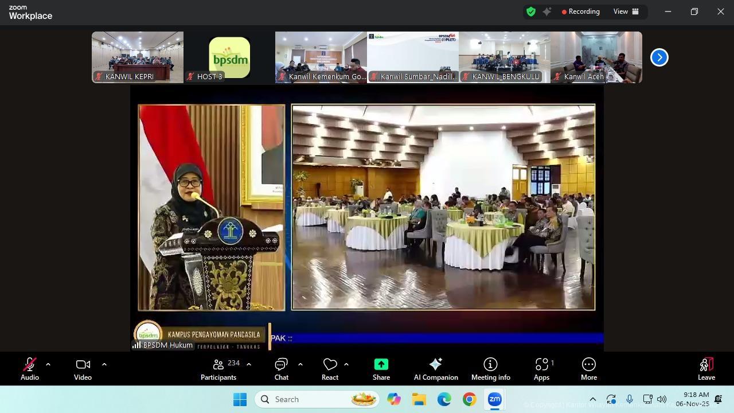Screen dimensions: 734x413
Task: Open Meeting info
Action: point(490,369)
